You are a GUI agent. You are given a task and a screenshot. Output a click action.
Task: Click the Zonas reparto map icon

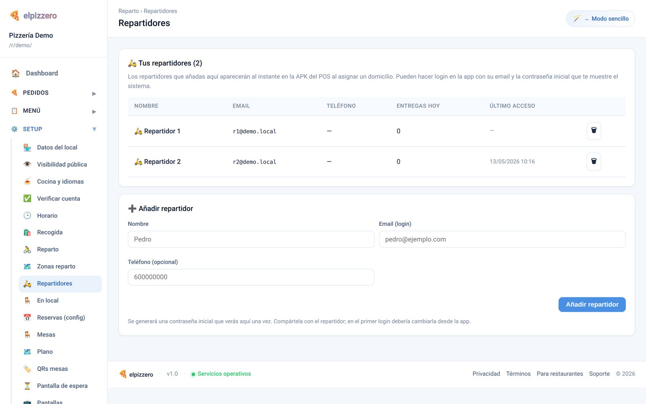[27, 266]
